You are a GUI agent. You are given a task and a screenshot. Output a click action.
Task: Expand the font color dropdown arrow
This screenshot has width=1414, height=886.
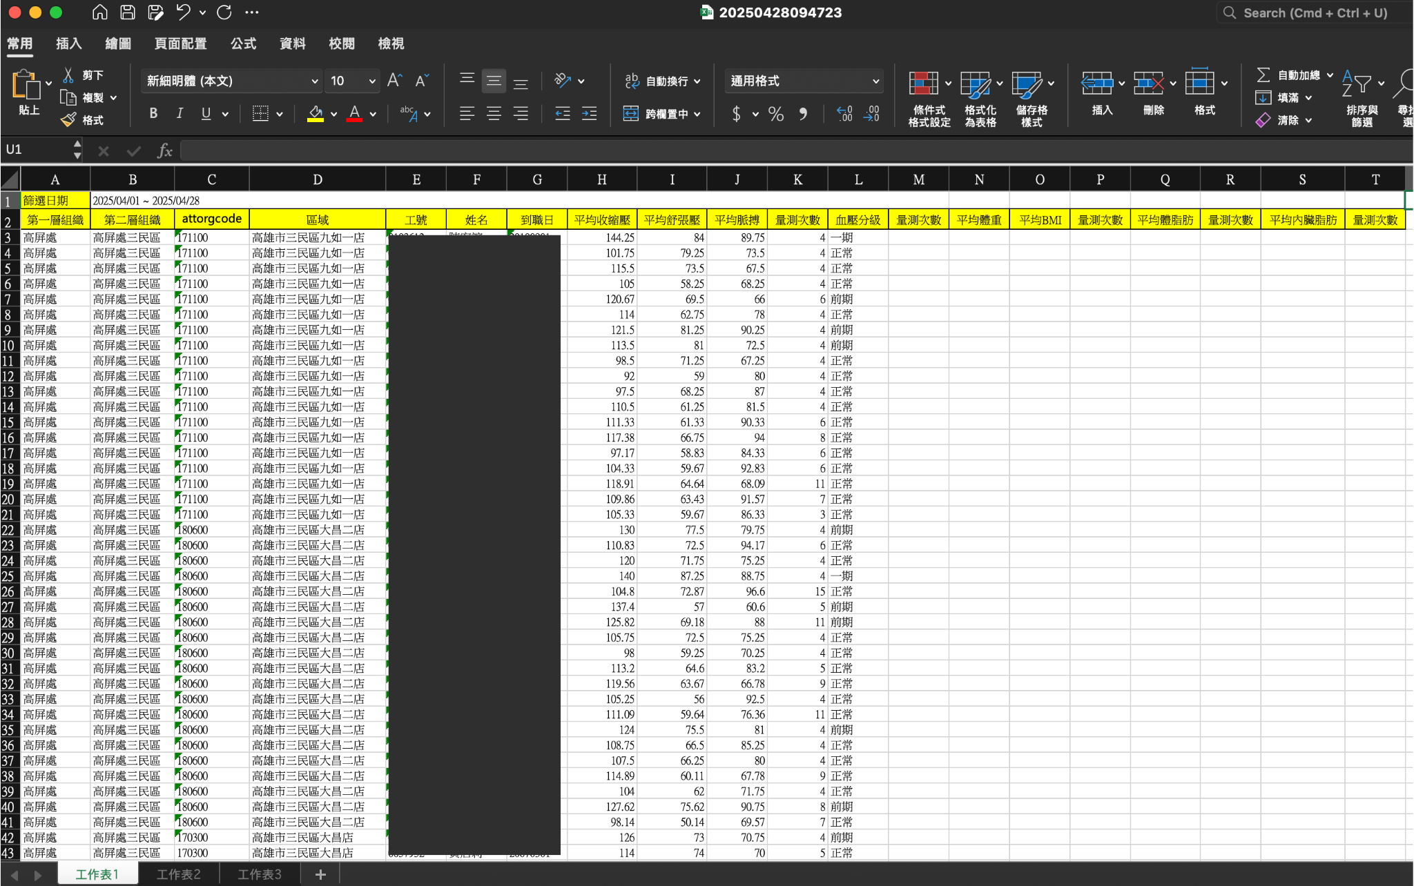point(374,115)
